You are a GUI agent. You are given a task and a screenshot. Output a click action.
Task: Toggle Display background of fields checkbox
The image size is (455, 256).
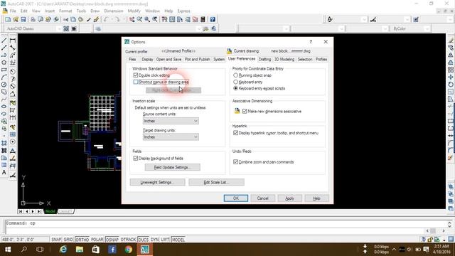(x=136, y=159)
